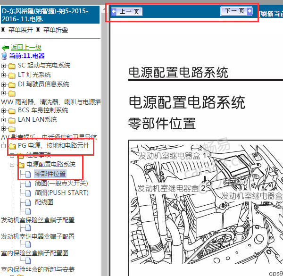The image size is (283, 276).
Task: Click 菜单展开 to expand all menus
Action: coord(21,30)
